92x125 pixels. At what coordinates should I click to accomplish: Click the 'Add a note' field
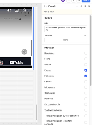[x=67, y=12]
